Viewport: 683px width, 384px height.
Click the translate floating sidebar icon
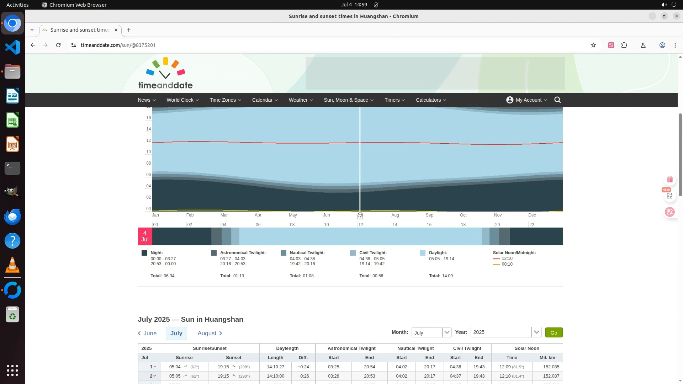pos(670,212)
